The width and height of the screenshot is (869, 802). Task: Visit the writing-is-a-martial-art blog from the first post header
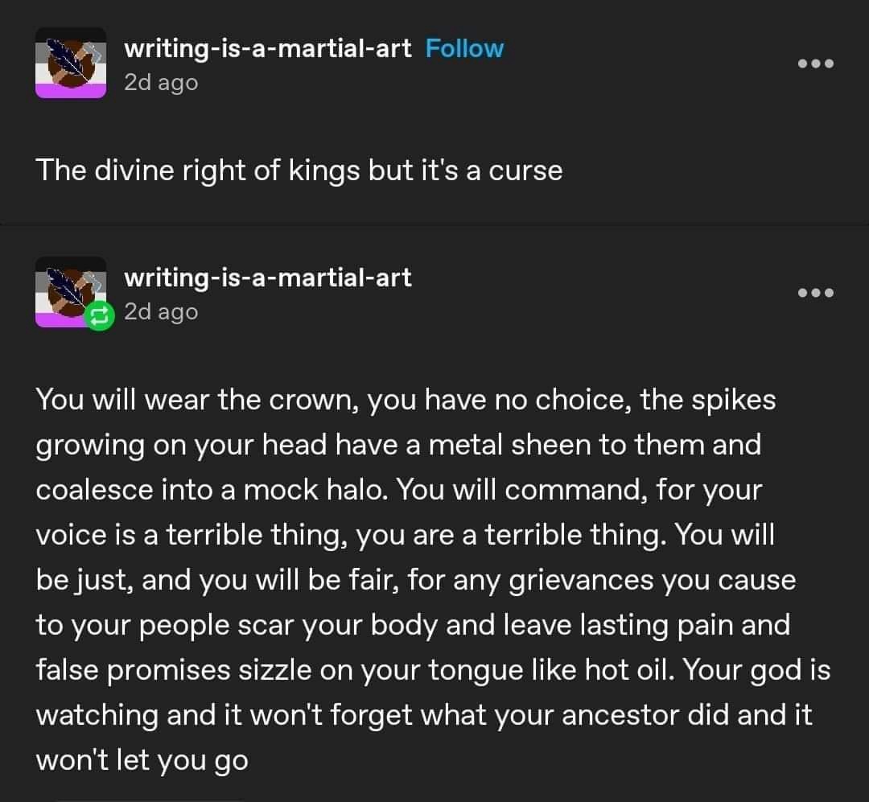(268, 49)
